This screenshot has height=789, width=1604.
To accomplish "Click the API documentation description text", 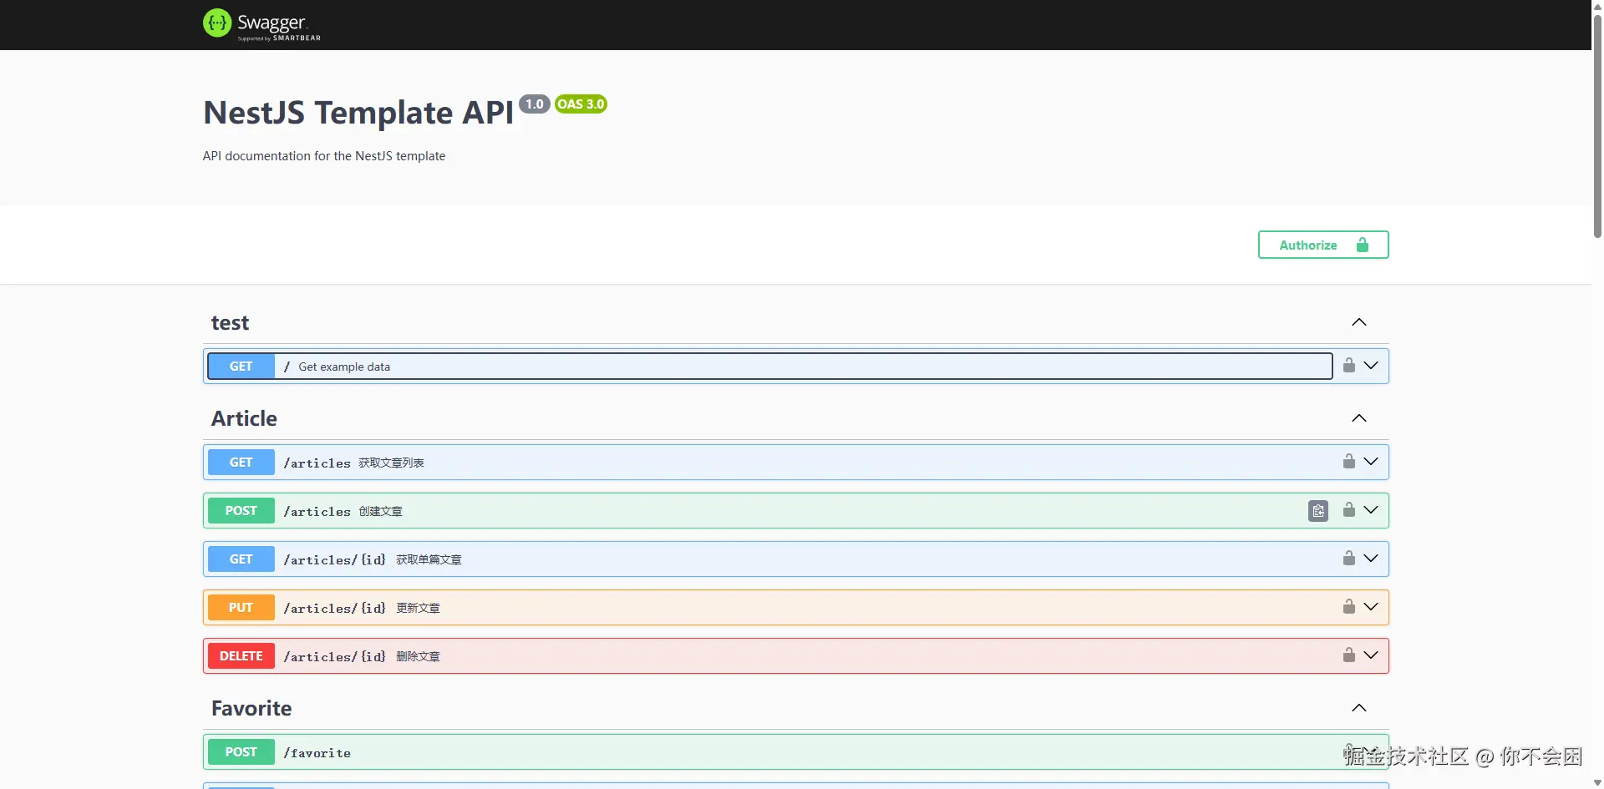I will pos(324,156).
